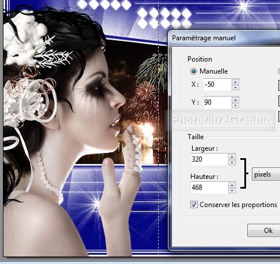280x264 pixels.
Task: Increase the Y value with up arrow
Action: click(x=235, y=100)
